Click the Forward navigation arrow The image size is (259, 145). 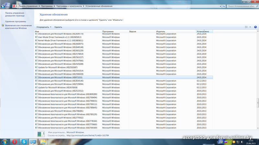(7, 6)
